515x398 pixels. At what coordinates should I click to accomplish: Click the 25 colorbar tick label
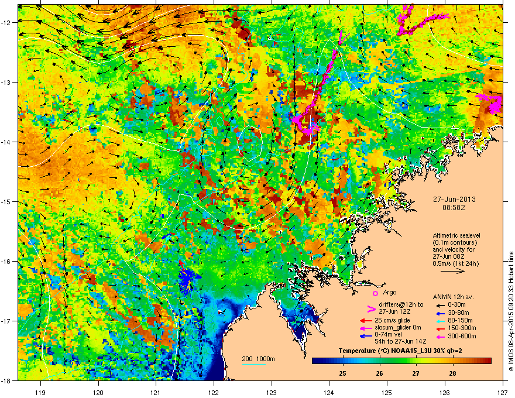point(342,373)
